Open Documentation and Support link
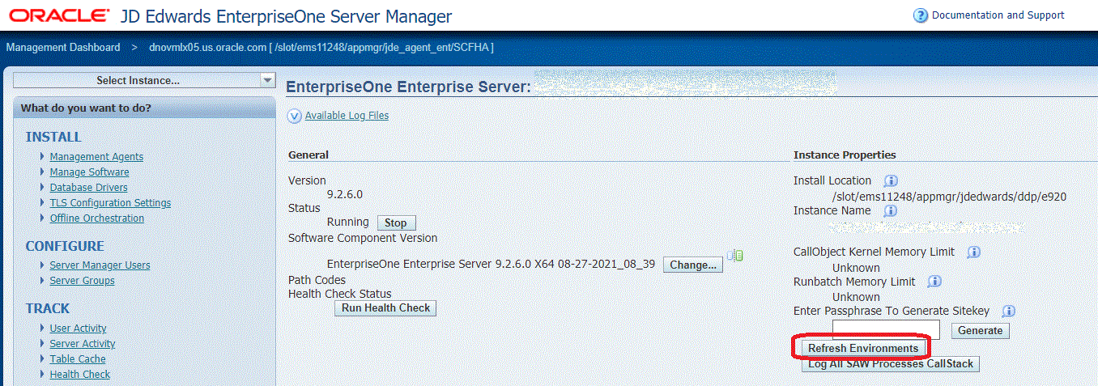This screenshot has width=1098, height=386. point(998,15)
